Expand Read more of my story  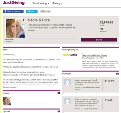click(x=10, y=87)
